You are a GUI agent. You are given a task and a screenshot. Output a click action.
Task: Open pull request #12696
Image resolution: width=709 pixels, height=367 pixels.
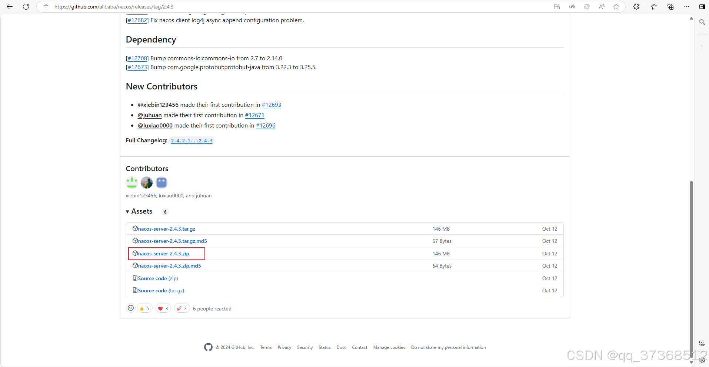pyautogui.click(x=266, y=126)
